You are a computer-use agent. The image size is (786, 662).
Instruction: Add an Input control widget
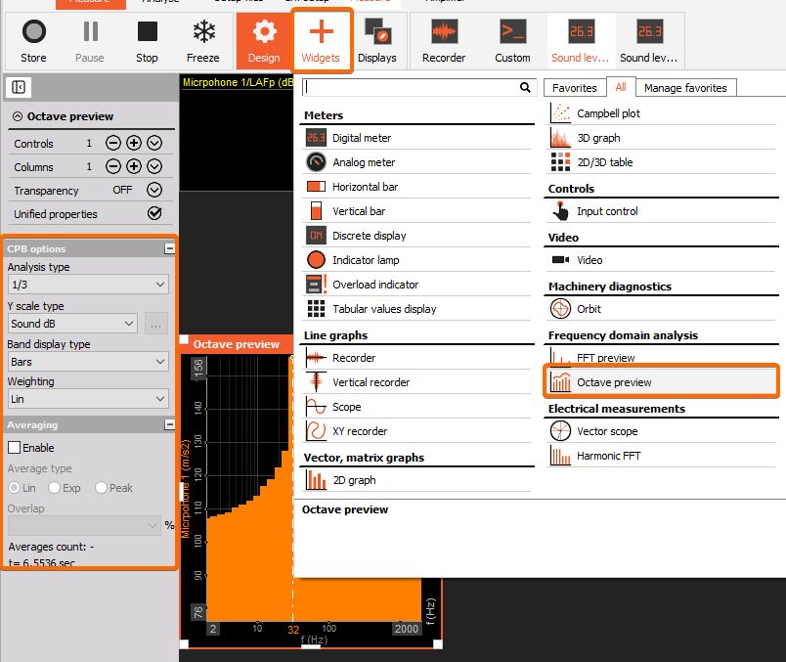[x=662, y=211]
